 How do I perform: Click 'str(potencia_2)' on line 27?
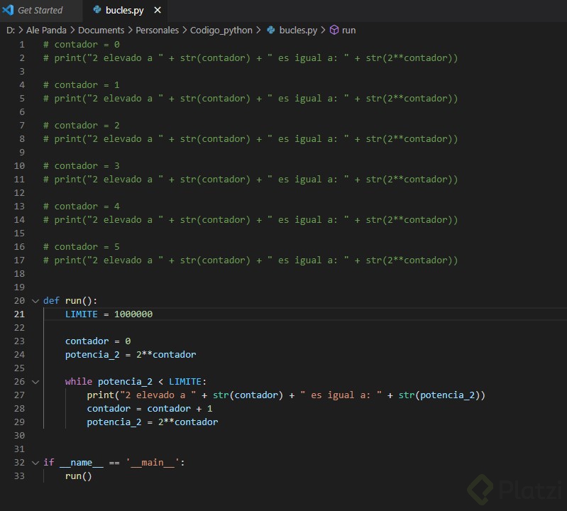tap(439, 395)
